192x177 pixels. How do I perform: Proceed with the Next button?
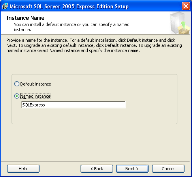(132, 169)
